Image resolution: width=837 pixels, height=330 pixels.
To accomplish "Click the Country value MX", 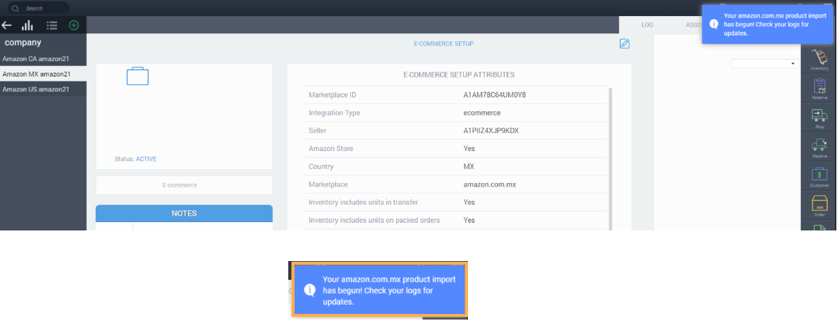I will pyautogui.click(x=469, y=166).
